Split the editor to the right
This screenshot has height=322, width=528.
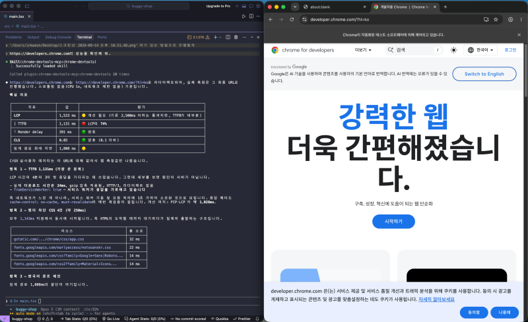tap(251, 16)
